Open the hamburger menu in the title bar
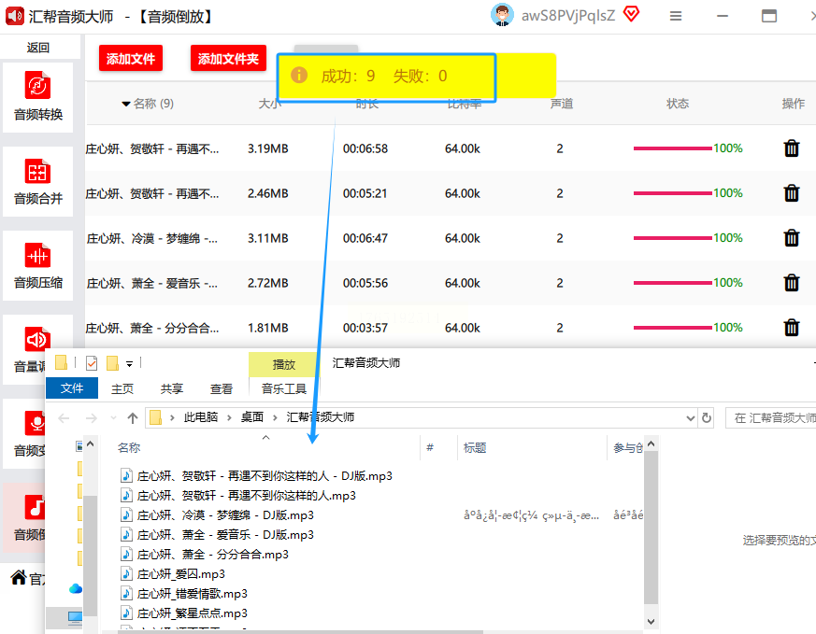 coord(676,16)
